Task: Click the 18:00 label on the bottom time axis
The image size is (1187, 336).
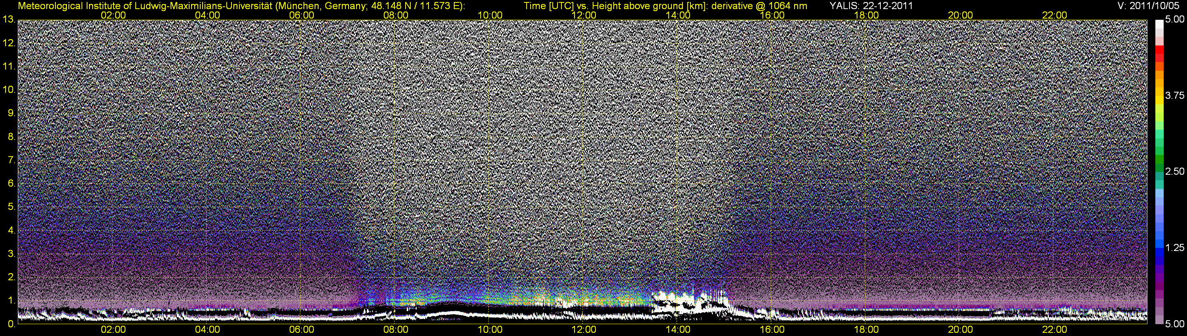Action: coord(866,330)
